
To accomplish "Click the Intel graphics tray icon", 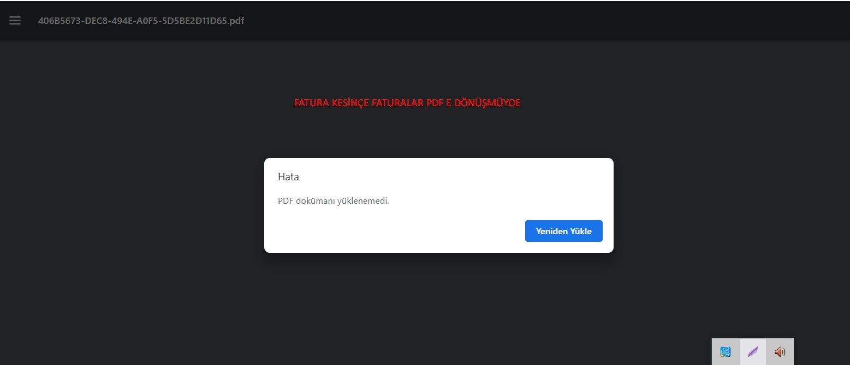I will 726,352.
